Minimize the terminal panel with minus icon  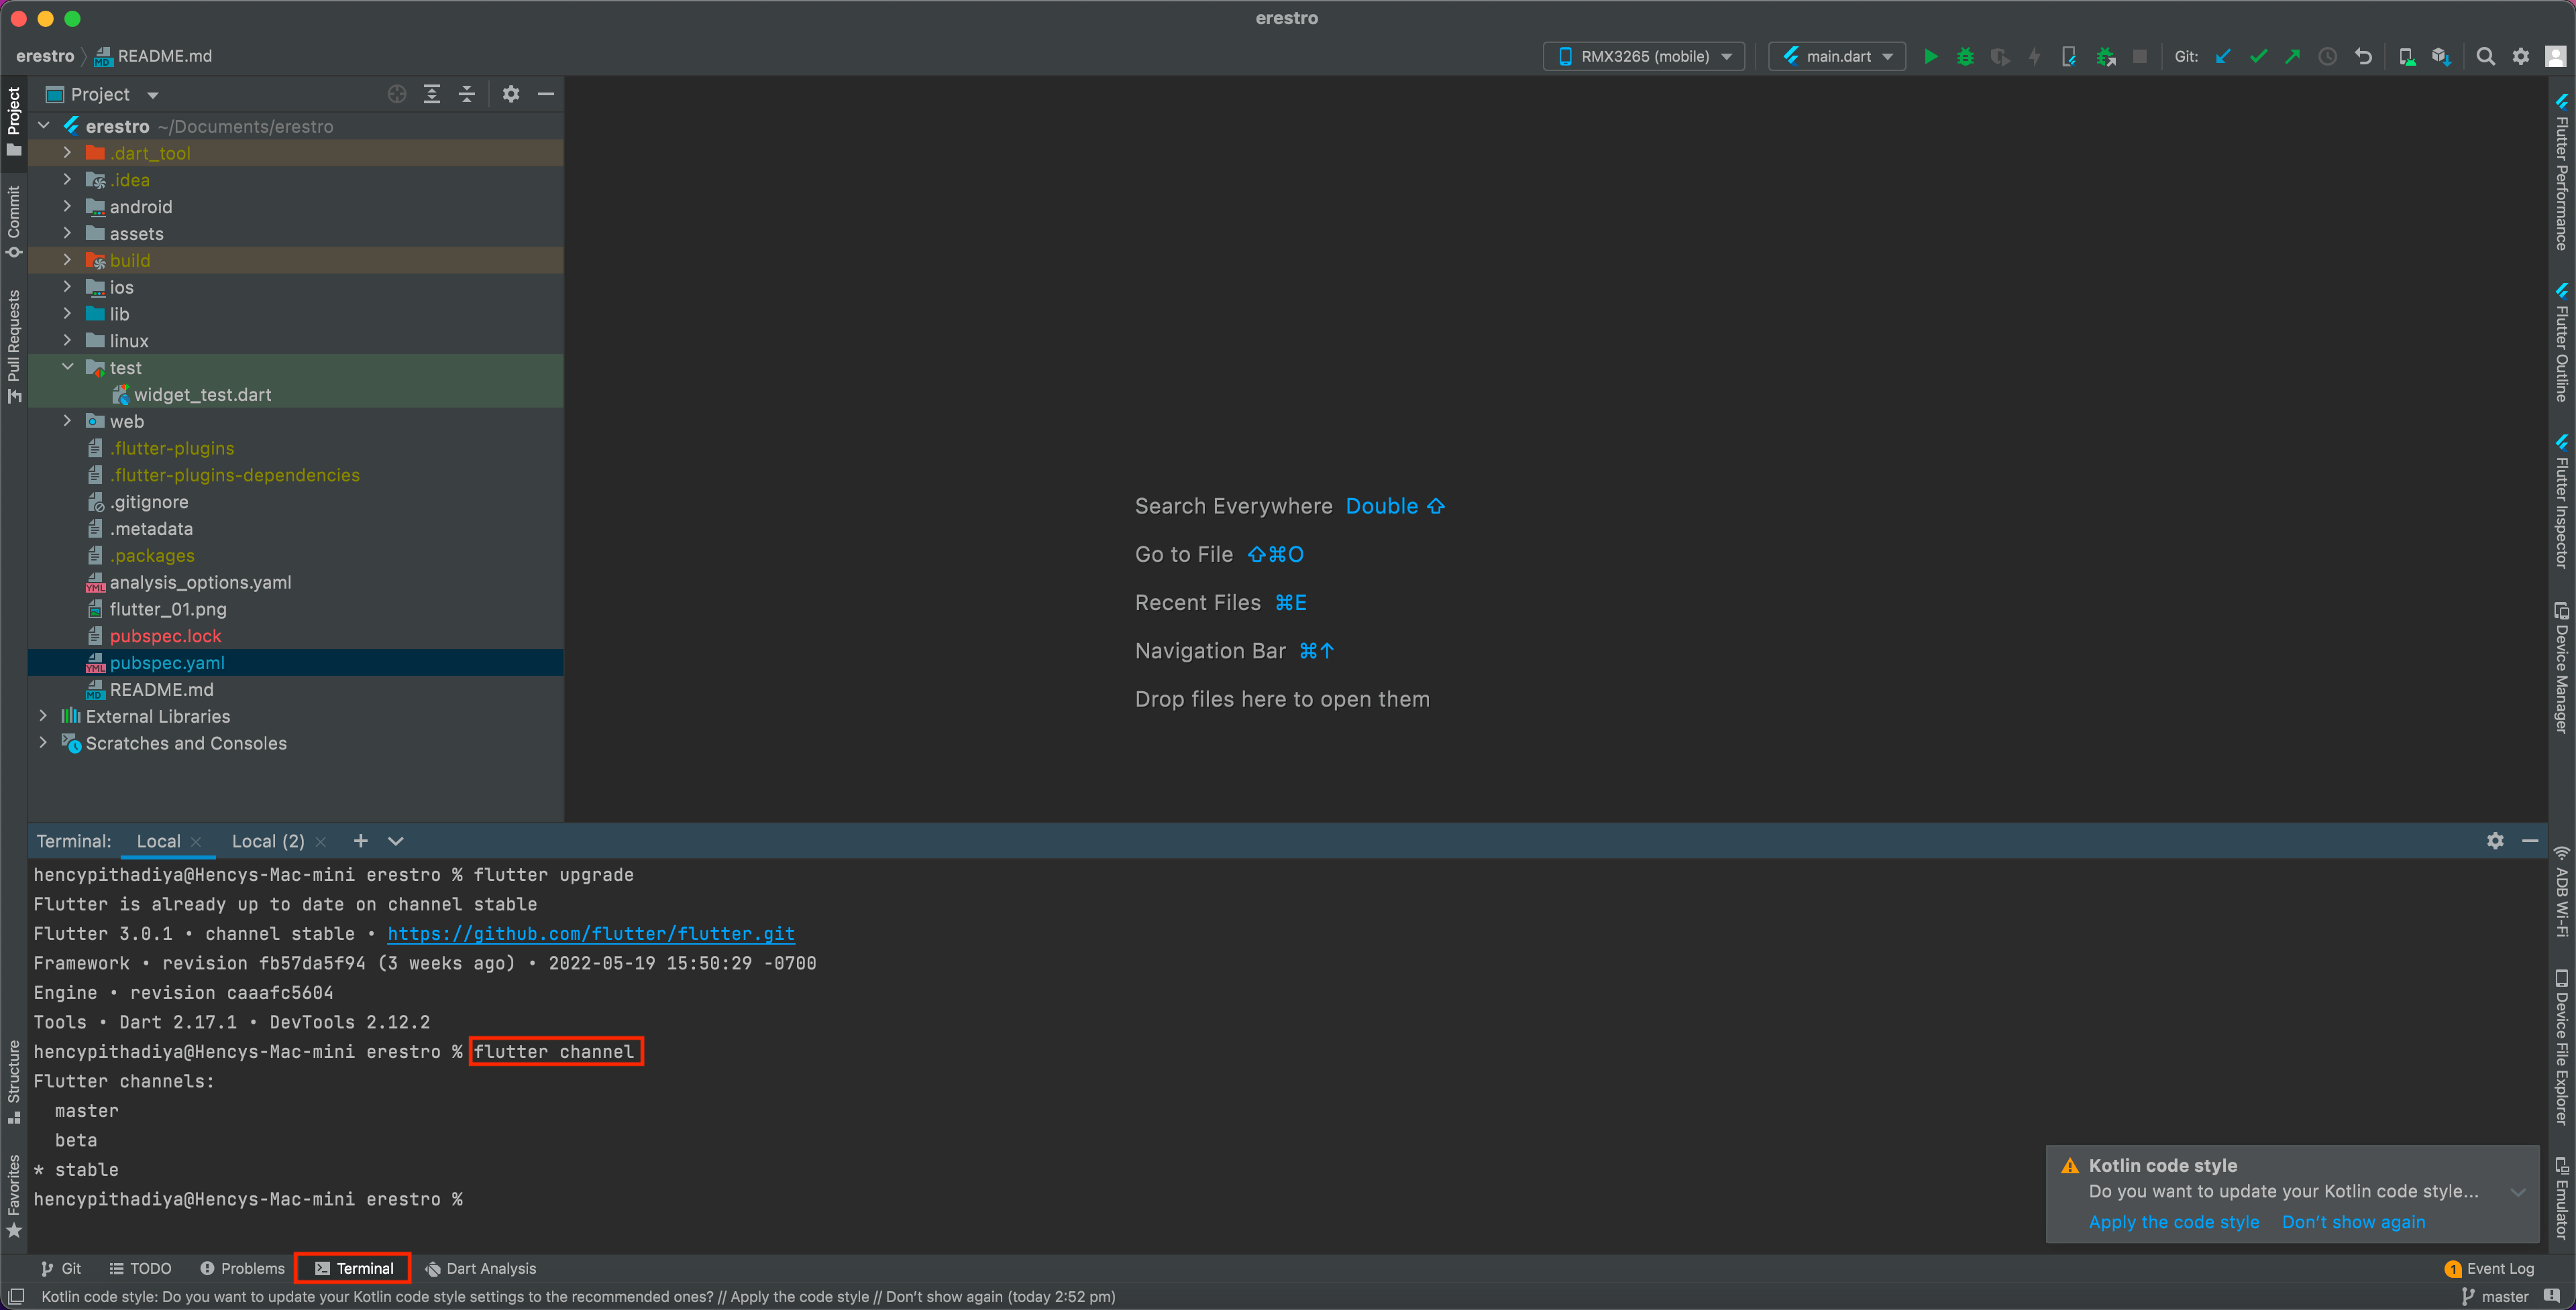[x=2530, y=840]
